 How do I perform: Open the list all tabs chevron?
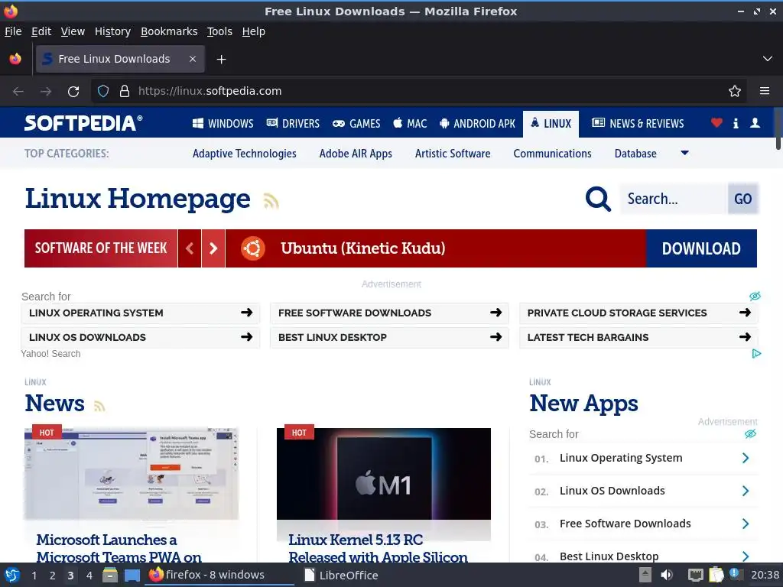[x=768, y=59]
